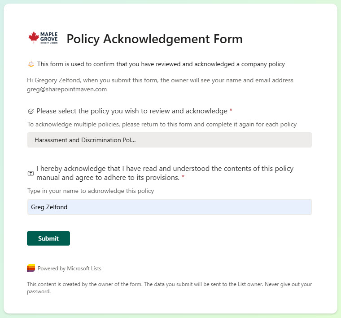Click the Maple Grove Credit Union logo
Screen dimensions: 341x318
tap(43, 38)
